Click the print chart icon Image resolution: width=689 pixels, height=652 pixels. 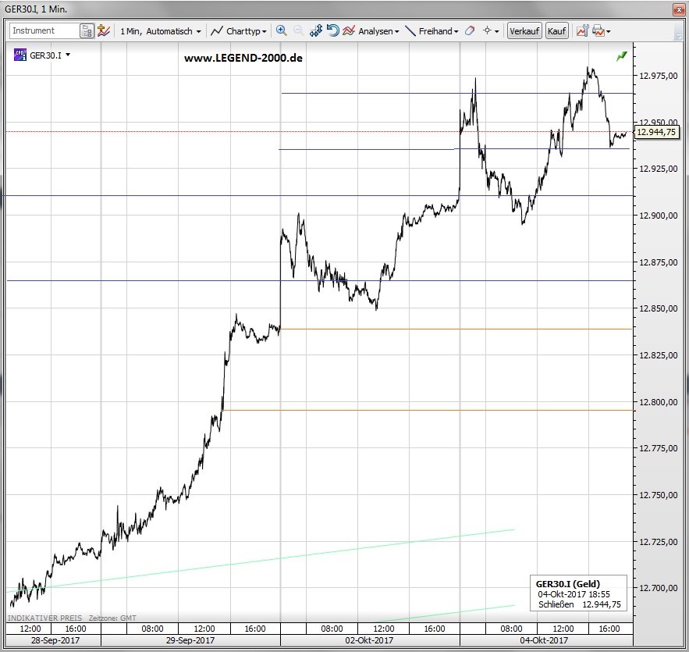(598, 30)
